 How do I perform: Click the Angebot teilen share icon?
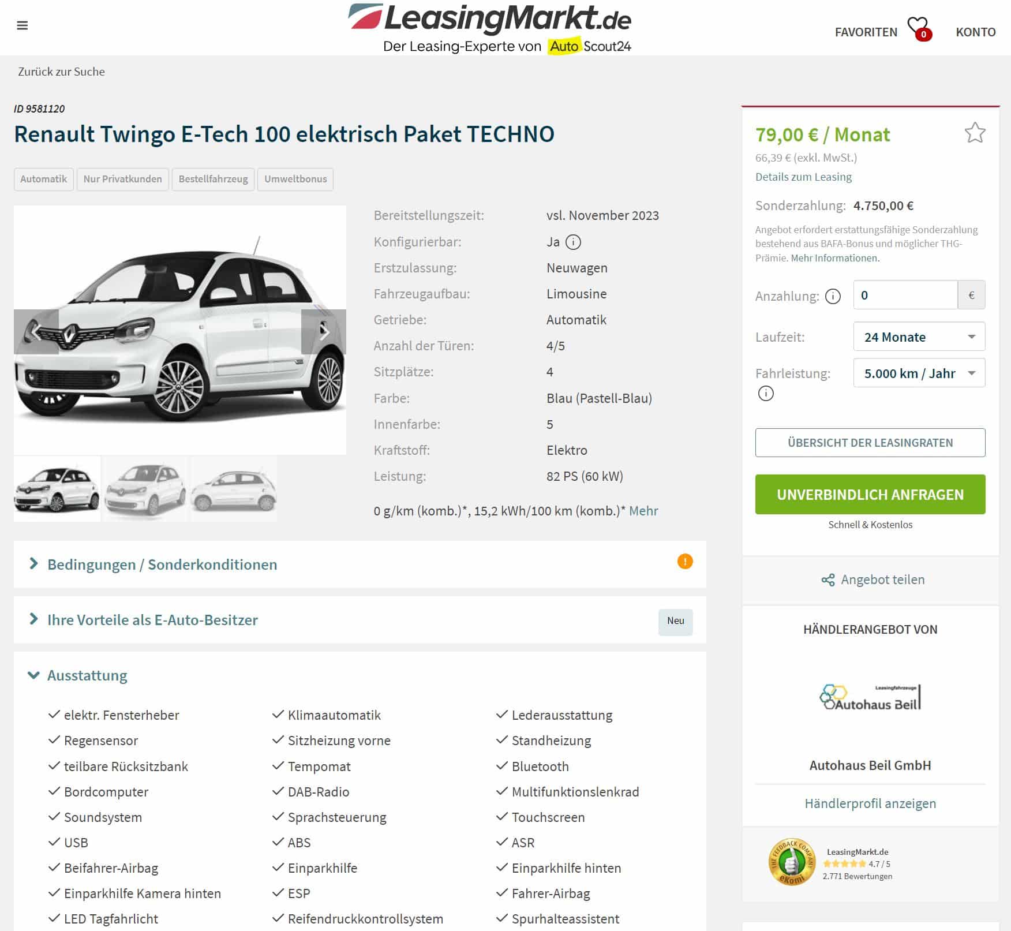pyautogui.click(x=828, y=580)
